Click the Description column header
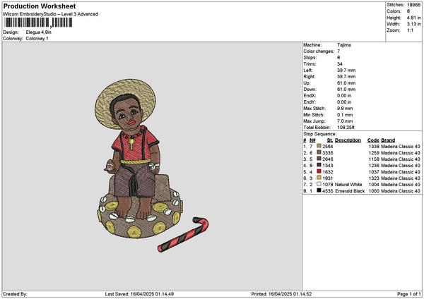The height and width of the screenshot is (299, 424). pos(348,140)
